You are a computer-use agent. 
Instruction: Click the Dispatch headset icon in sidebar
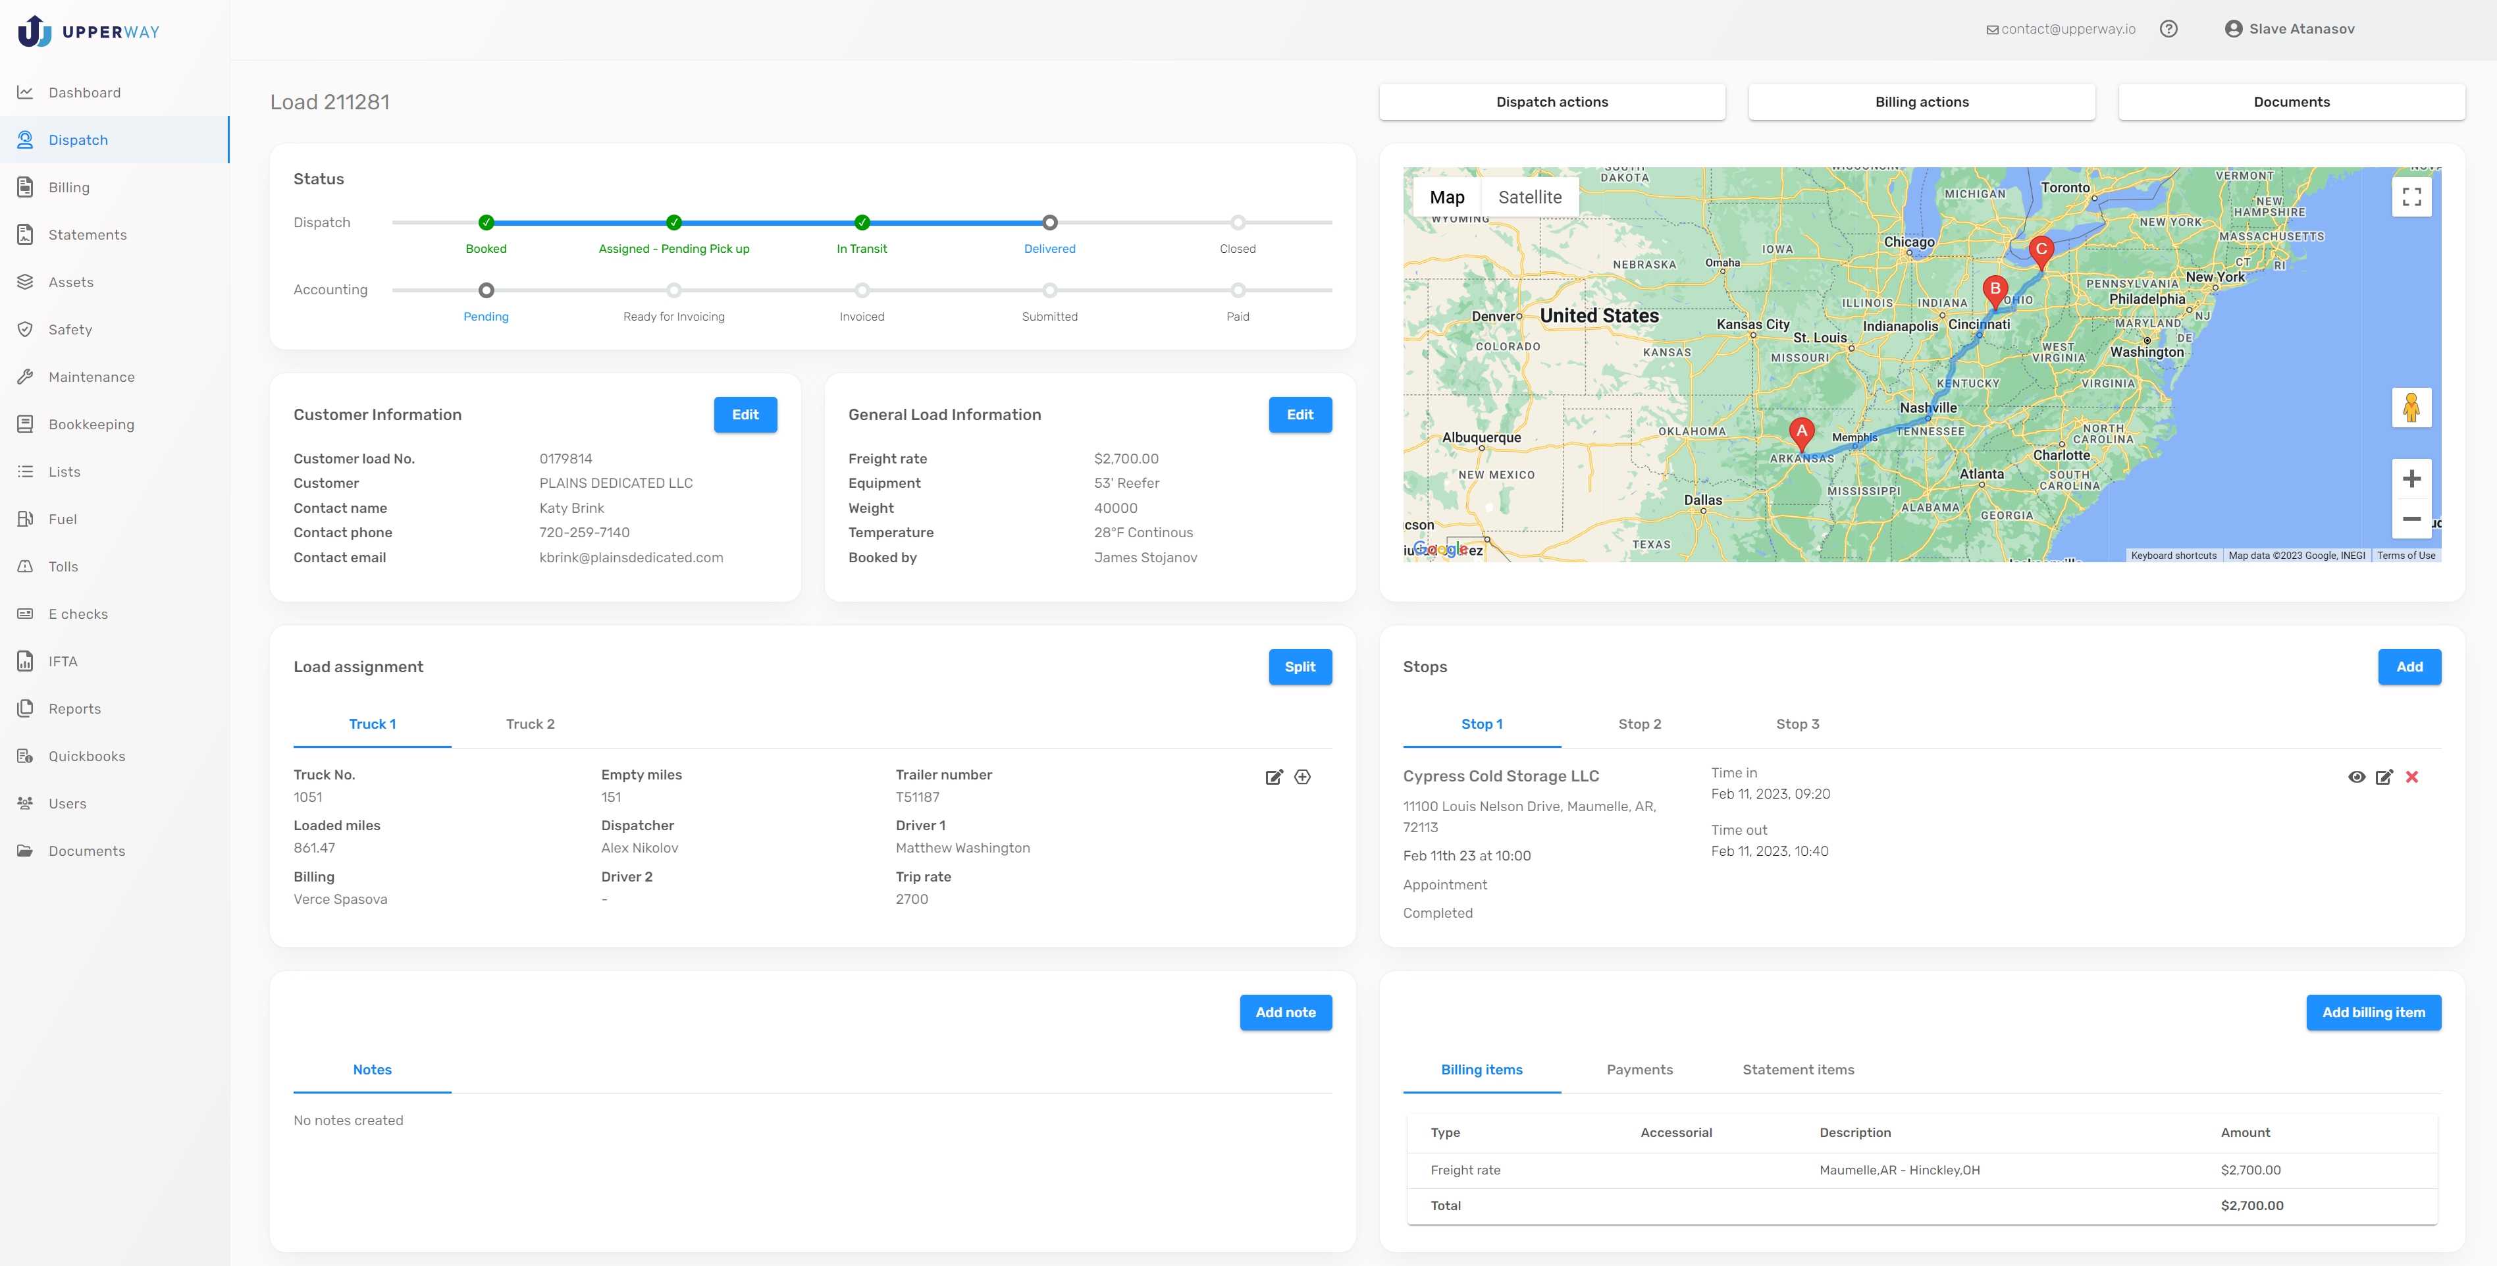(x=25, y=140)
